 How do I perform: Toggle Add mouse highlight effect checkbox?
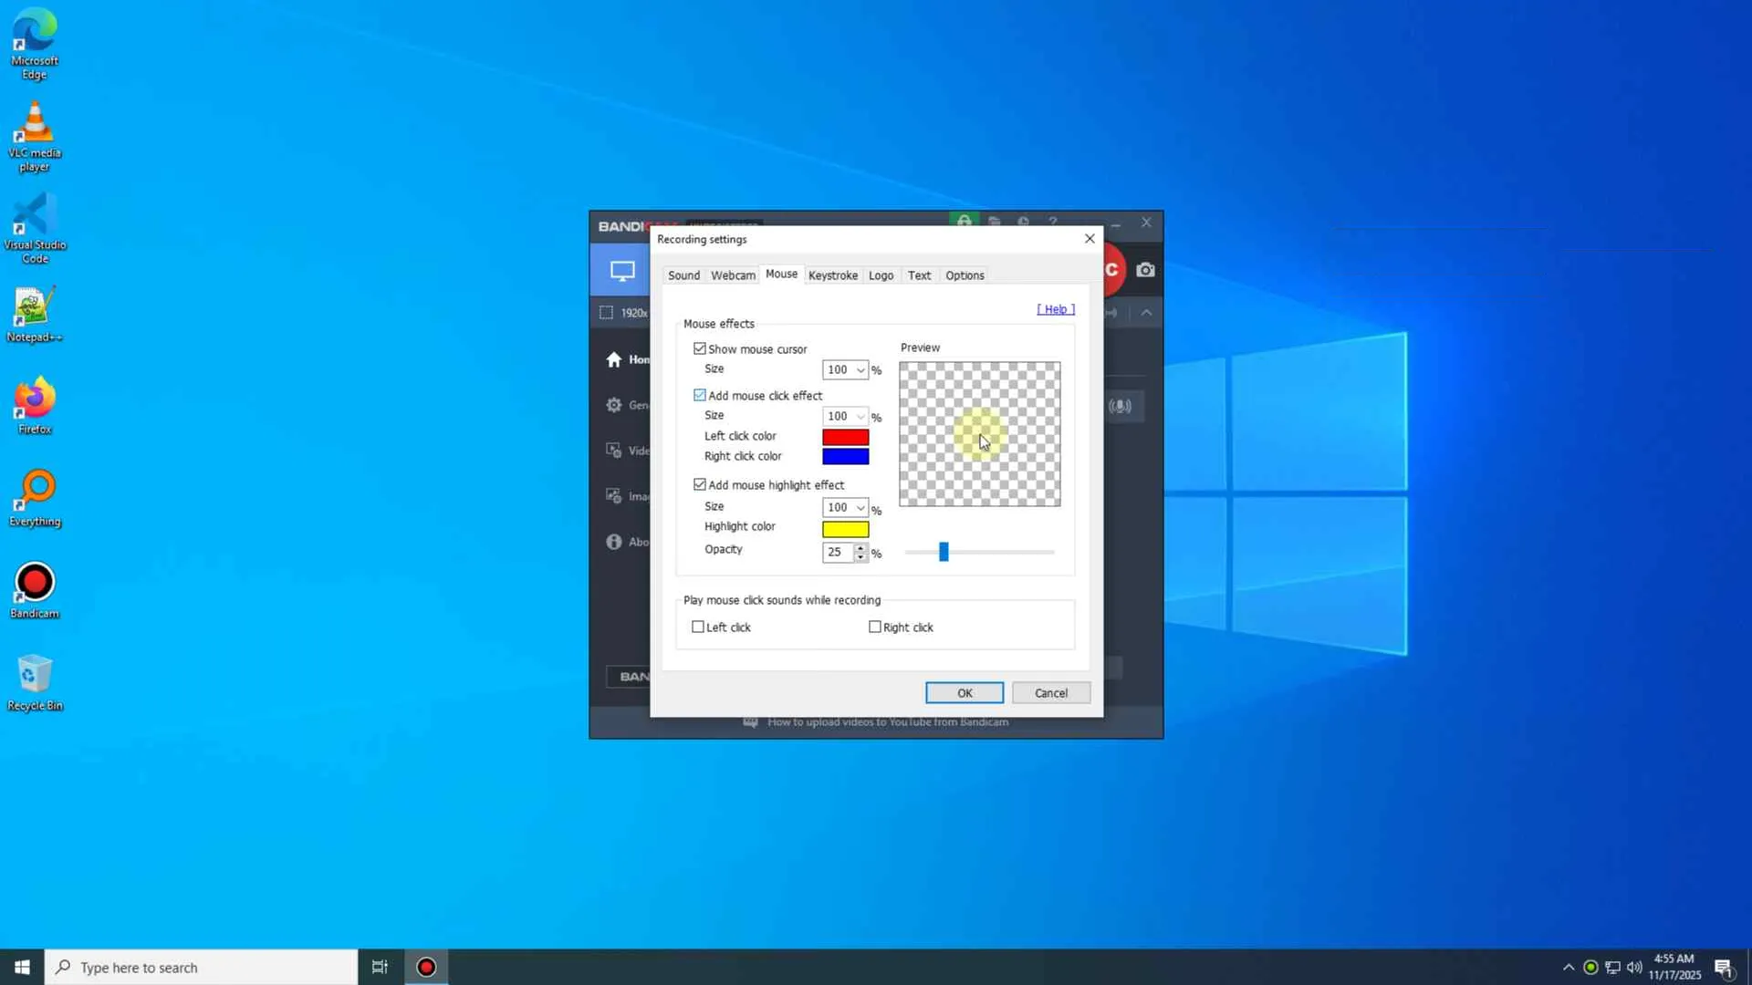click(700, 485)
